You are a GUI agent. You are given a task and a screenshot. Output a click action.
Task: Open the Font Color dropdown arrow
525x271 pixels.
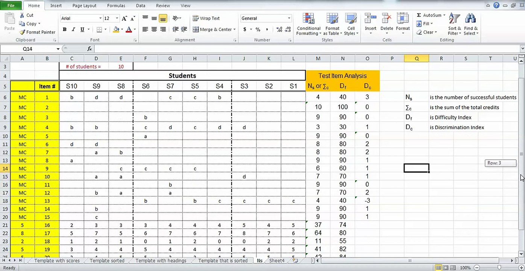pyautogui.click(x=135, y=29)
